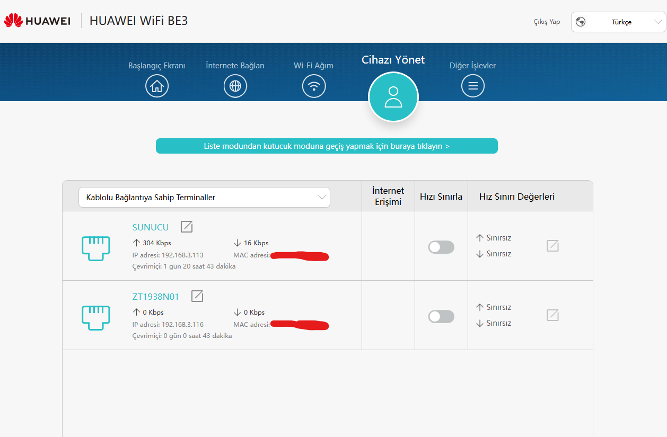Click the HUAWEI WiFi BE3 title
Screen dimensions: 667x437
[x=139, y=21]
